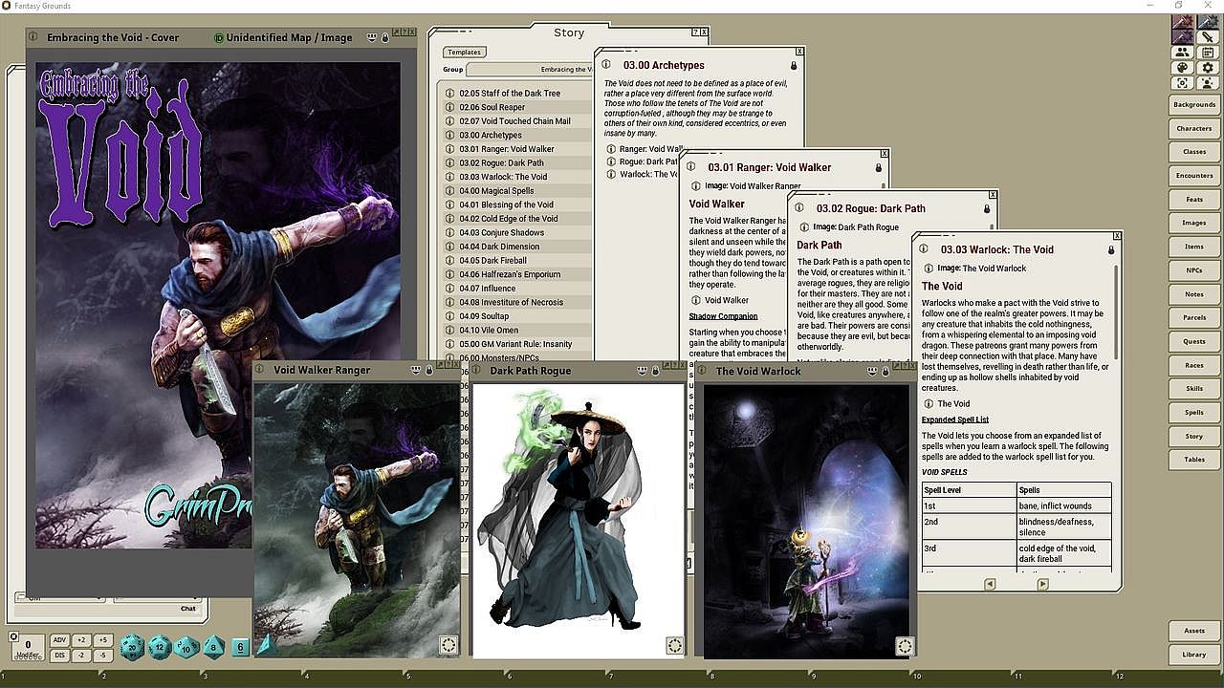Open the Tables sidebar button

1194,460
